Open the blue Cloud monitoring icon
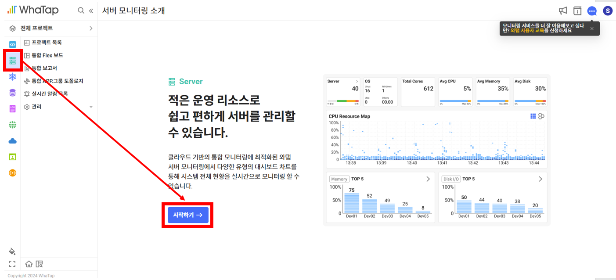This screenshot has width=616, height=280. click(12, 141)
